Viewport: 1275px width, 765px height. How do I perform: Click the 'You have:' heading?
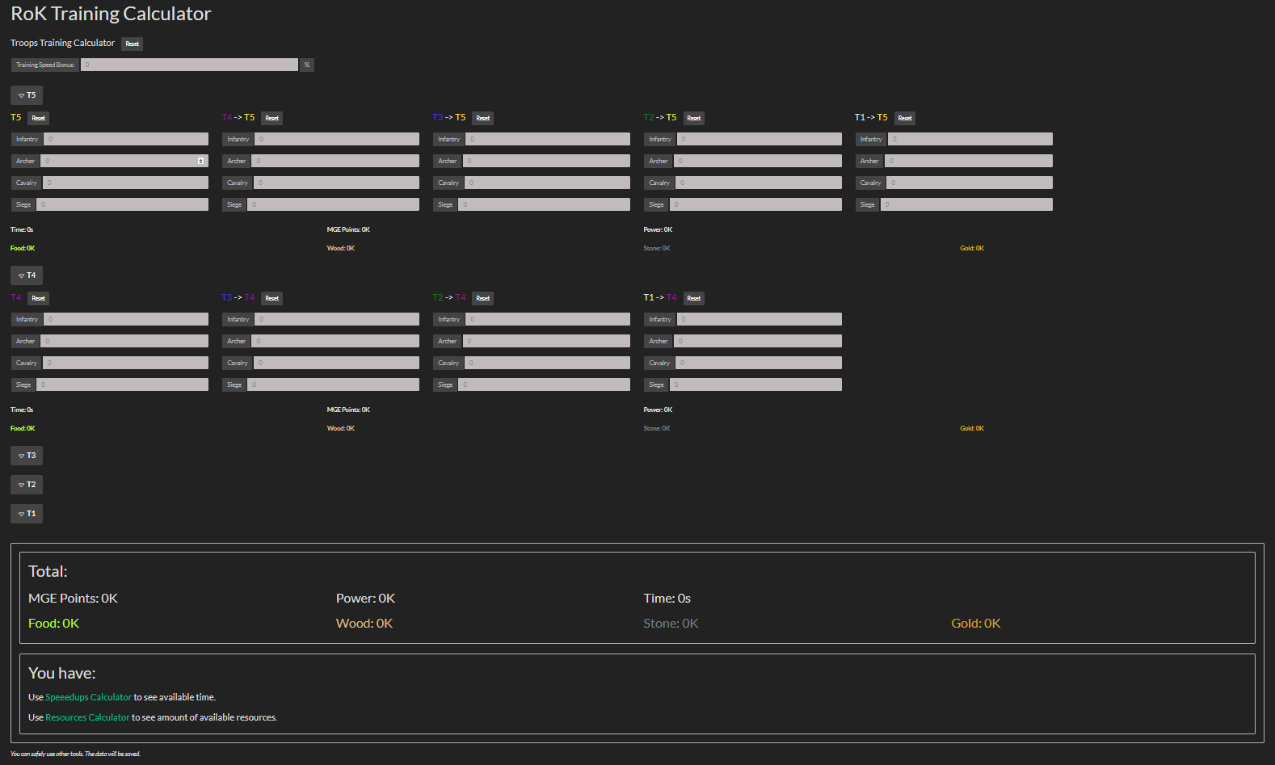[62, 673]
